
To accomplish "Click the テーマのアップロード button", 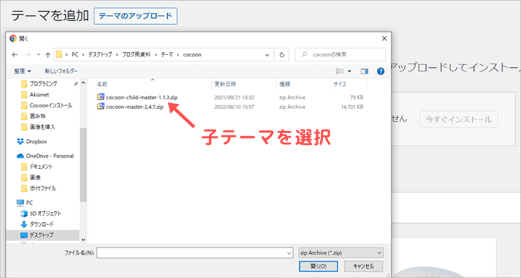I will click(x=135, y=16).
